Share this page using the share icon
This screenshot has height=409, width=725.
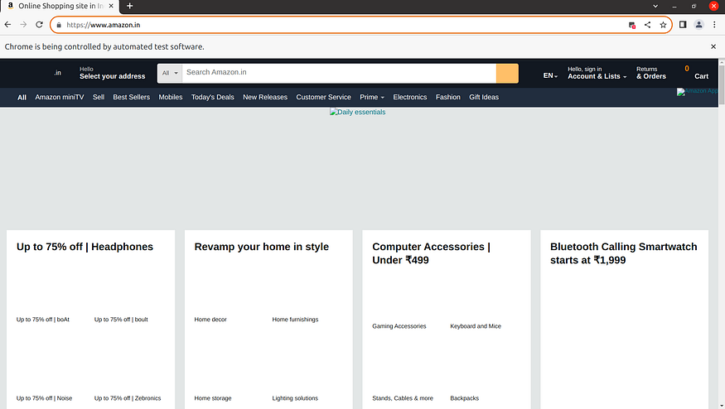tap(647, 25)
